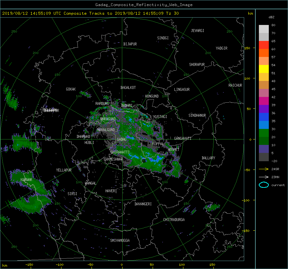Click the DAVANGERI town label
The image size is (288, 269).
tap(143, 204)
